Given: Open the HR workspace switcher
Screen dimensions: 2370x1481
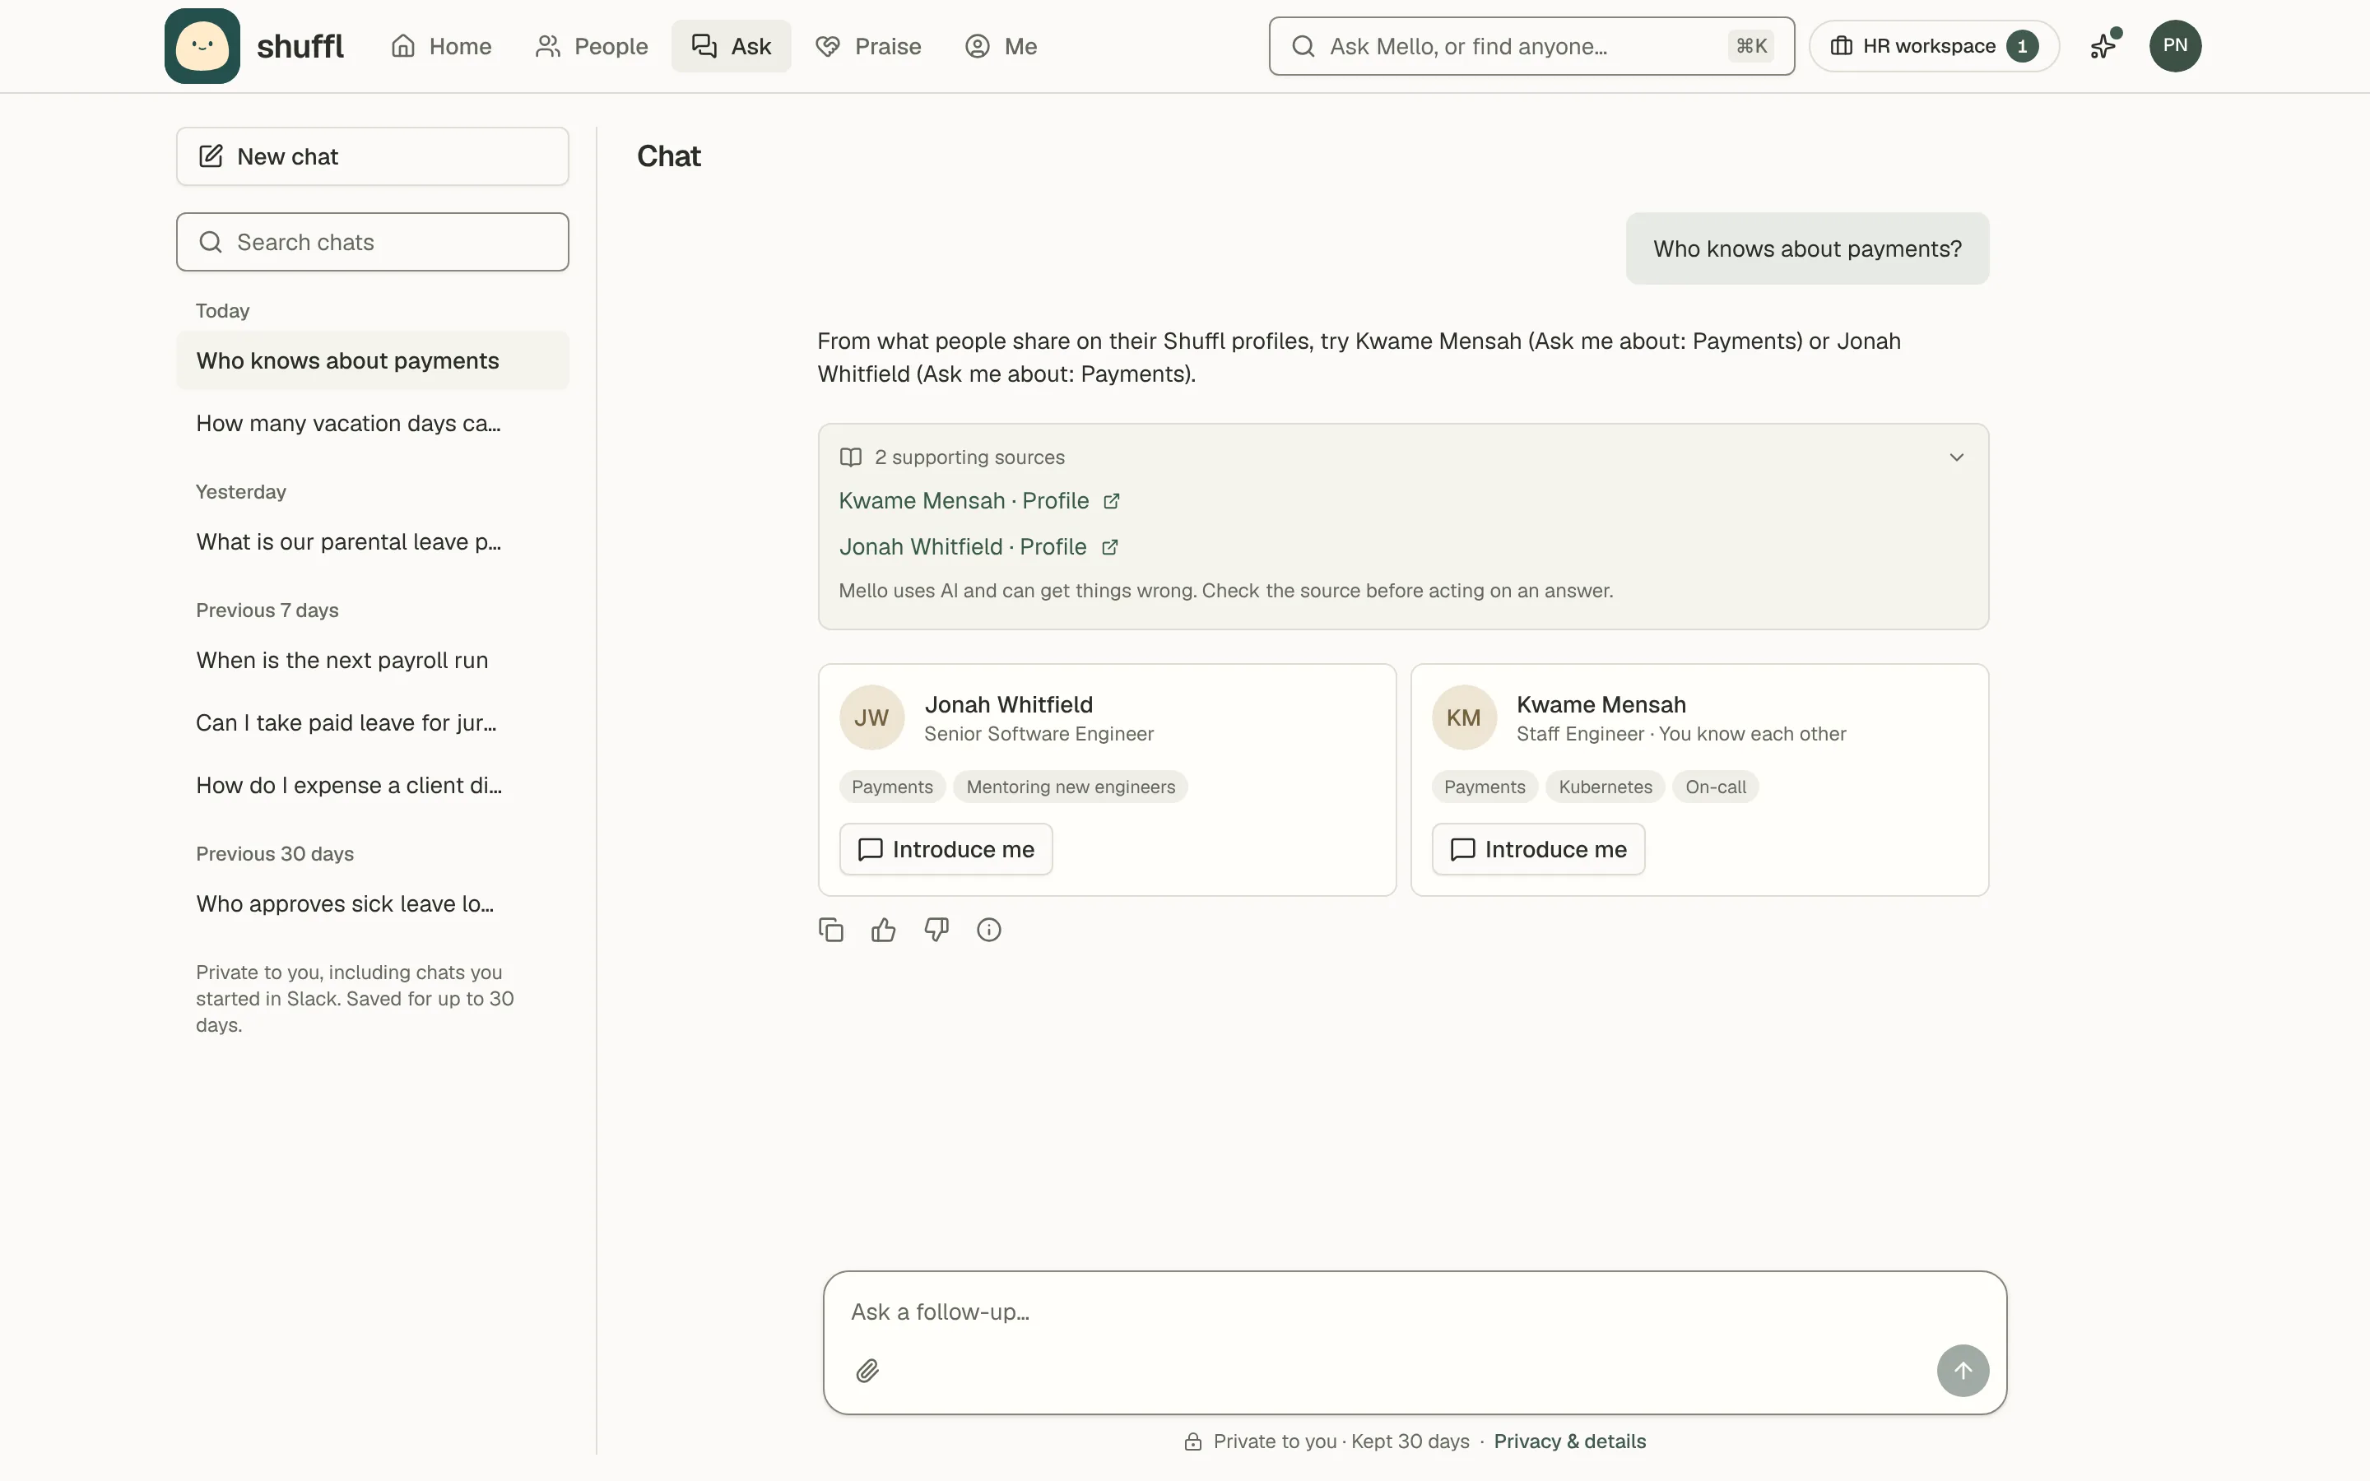Looking at the screenshot, I should 1933,46.
